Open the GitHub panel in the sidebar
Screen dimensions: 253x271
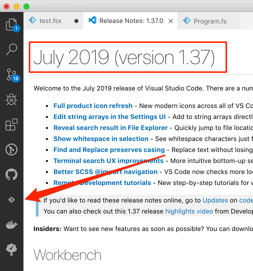(x=11, y=174)
